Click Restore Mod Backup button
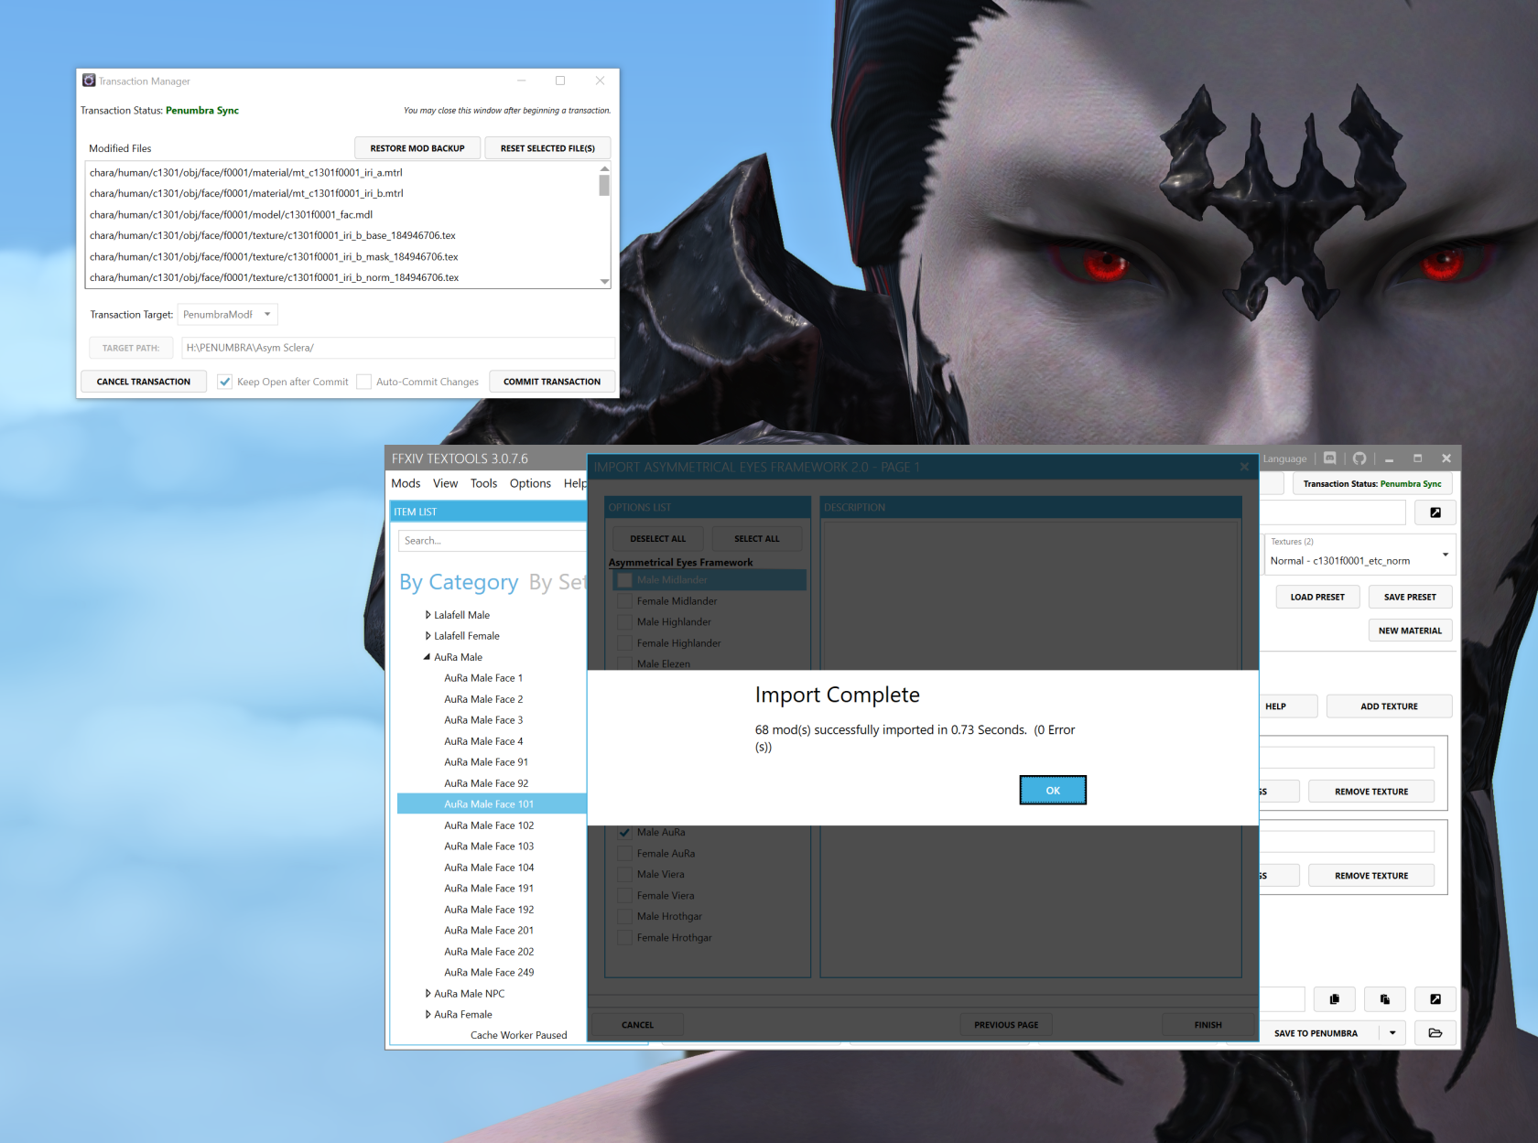This screenshot has height=1143, width=1538. coord(417,148)
